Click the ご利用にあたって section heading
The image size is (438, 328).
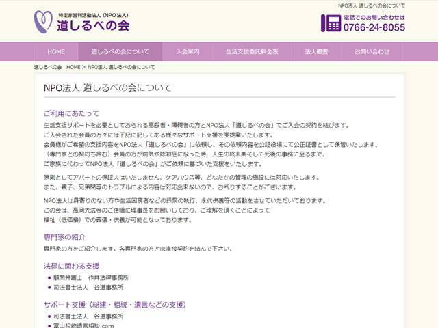tap(71, 113)
